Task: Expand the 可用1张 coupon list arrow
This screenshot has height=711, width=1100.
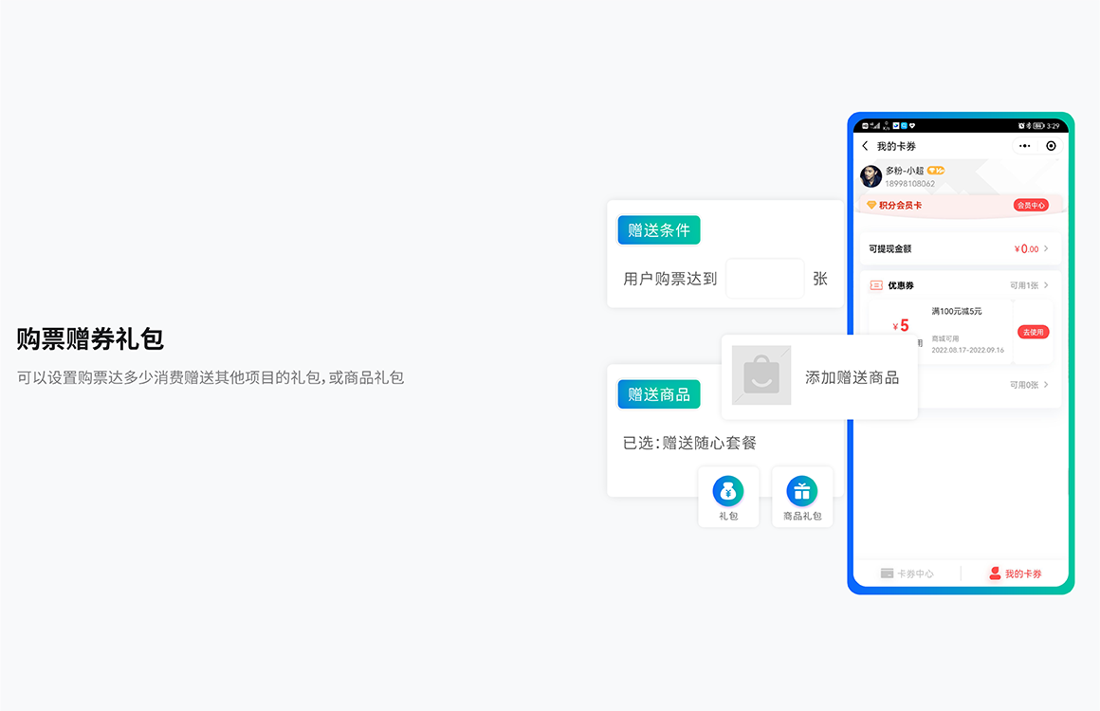Action: (x=1046, y=285)
